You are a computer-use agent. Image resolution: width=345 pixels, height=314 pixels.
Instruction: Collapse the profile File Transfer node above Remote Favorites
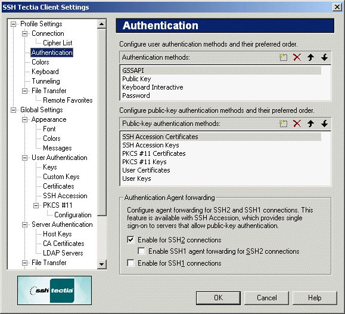click(x=24, y=91)
